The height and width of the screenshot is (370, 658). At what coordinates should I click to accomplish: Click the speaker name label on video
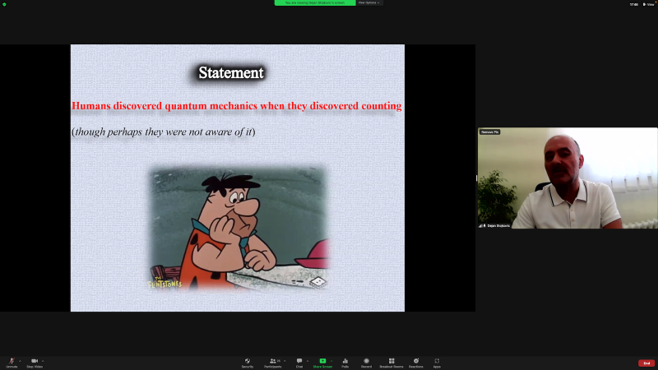pyautogui.click(x=498, y=225)
